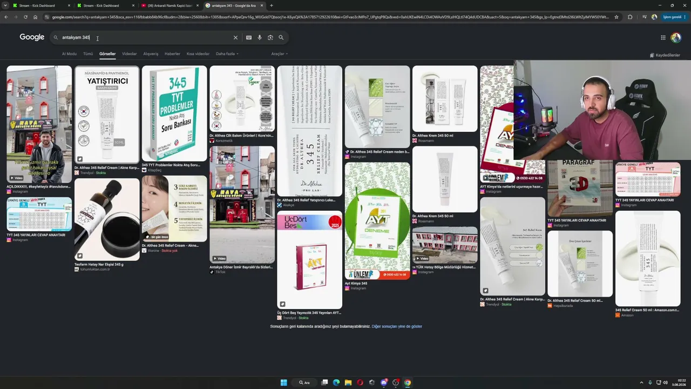Open the Kaydedilenler saved items link

click(665, 55)
